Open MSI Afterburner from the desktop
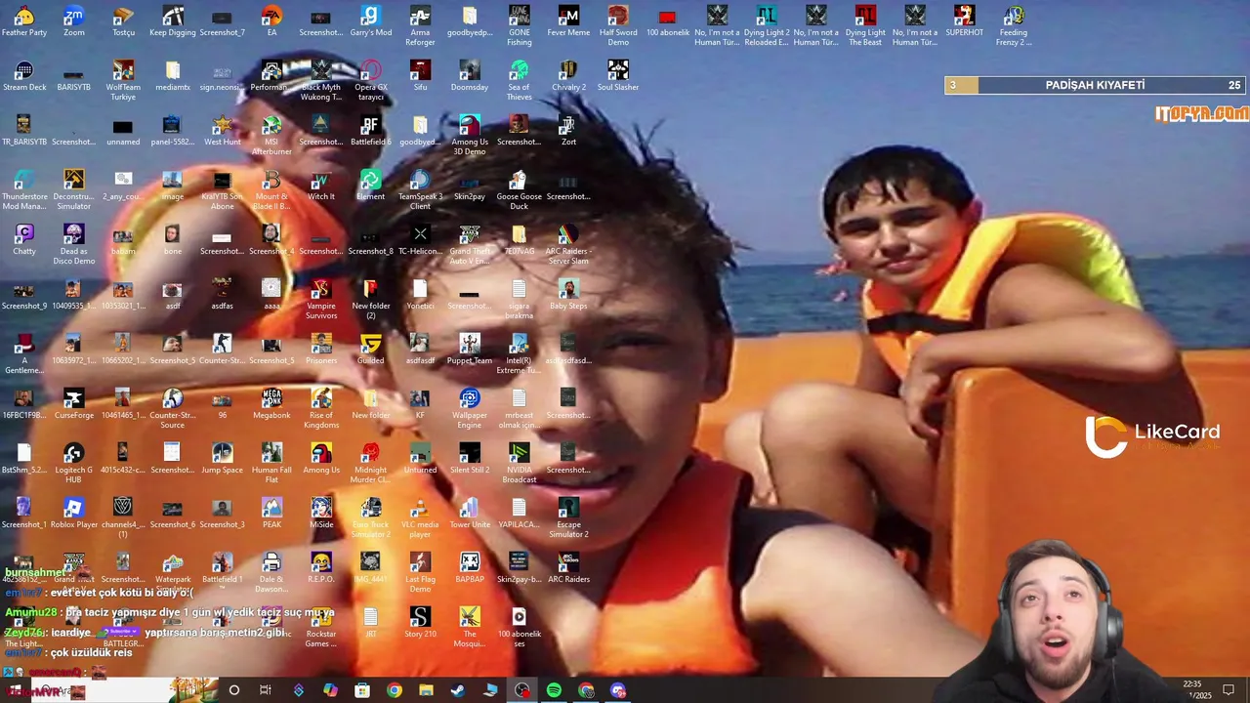 pyautogui.click(x=271, y=126)
